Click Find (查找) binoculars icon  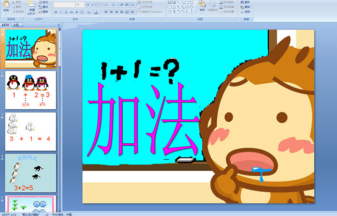(242, 2)
